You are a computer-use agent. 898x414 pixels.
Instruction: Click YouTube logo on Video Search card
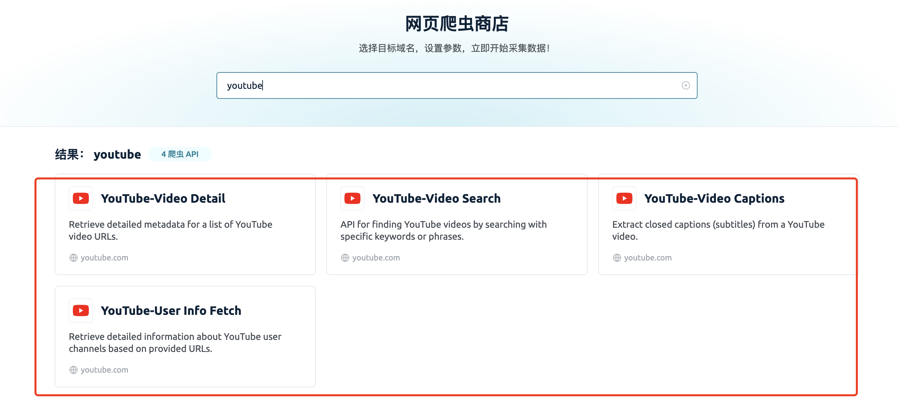(x=352, y=198)
